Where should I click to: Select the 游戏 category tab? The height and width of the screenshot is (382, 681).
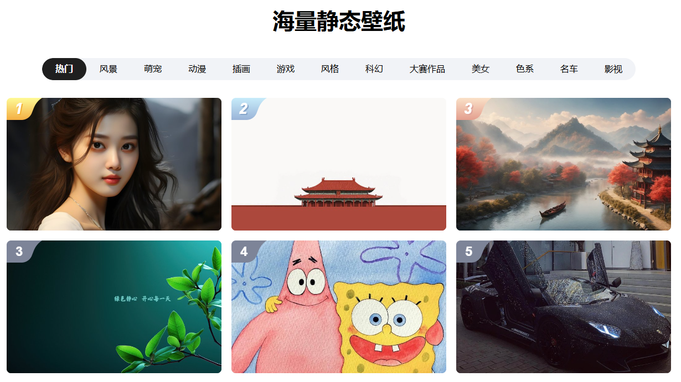286,69
